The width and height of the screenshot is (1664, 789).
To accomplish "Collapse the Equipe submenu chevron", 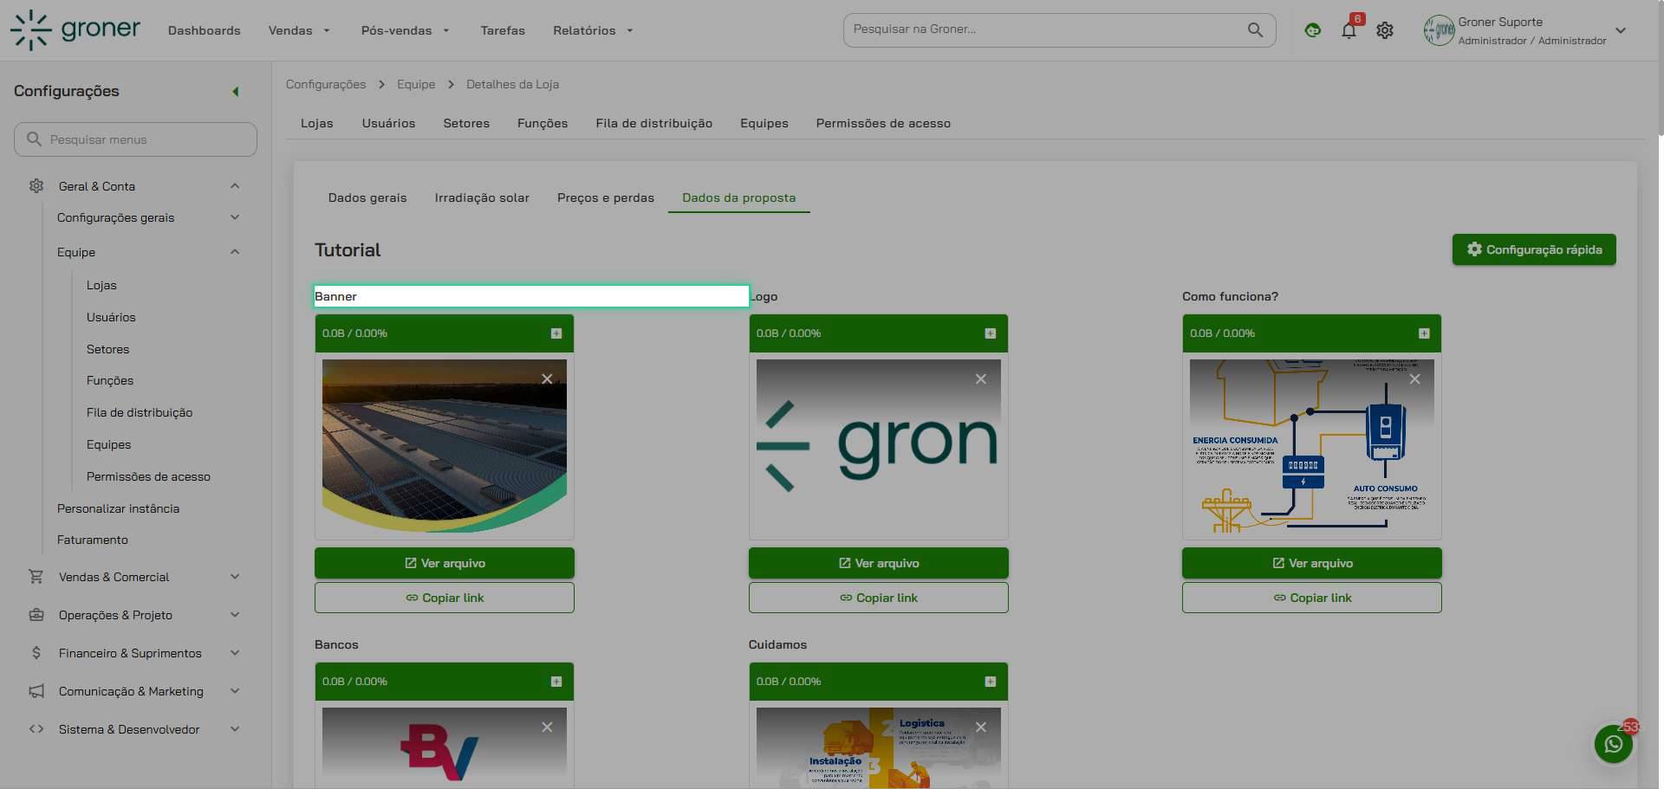I will (235, 252).
